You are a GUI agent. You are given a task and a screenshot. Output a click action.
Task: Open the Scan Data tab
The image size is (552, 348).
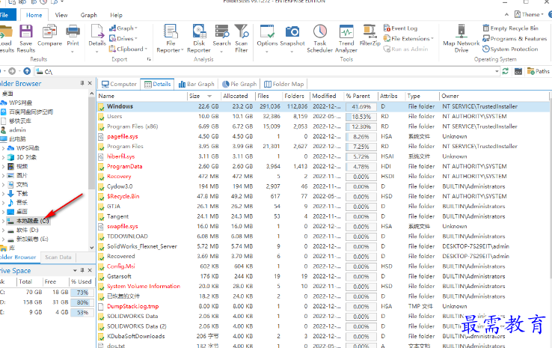pyautogui.click(x=58, y=257)
